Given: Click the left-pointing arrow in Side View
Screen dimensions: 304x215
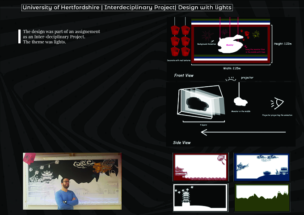Looking at the screenshot, I should pyautogui.click(x=243, y=132).
